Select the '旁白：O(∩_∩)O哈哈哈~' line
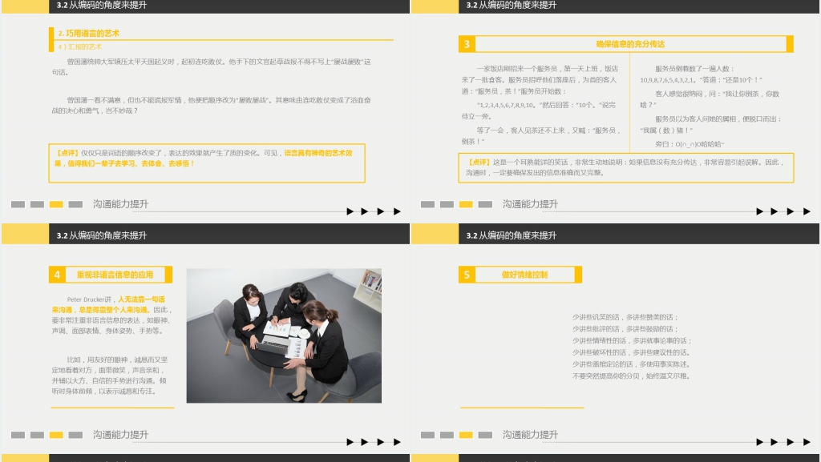Screen dimensions: 821x462 tap(690, 143)
